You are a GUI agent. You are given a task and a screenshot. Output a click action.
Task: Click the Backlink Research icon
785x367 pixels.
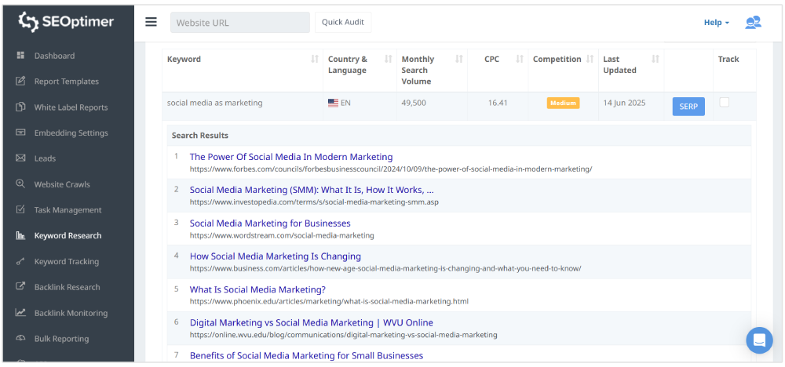pos(20,287)
